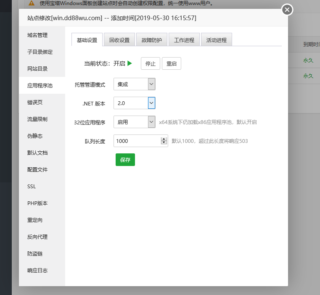Open the 伪静态 sidebar section

pyautogui.click(x=42, y=136)
